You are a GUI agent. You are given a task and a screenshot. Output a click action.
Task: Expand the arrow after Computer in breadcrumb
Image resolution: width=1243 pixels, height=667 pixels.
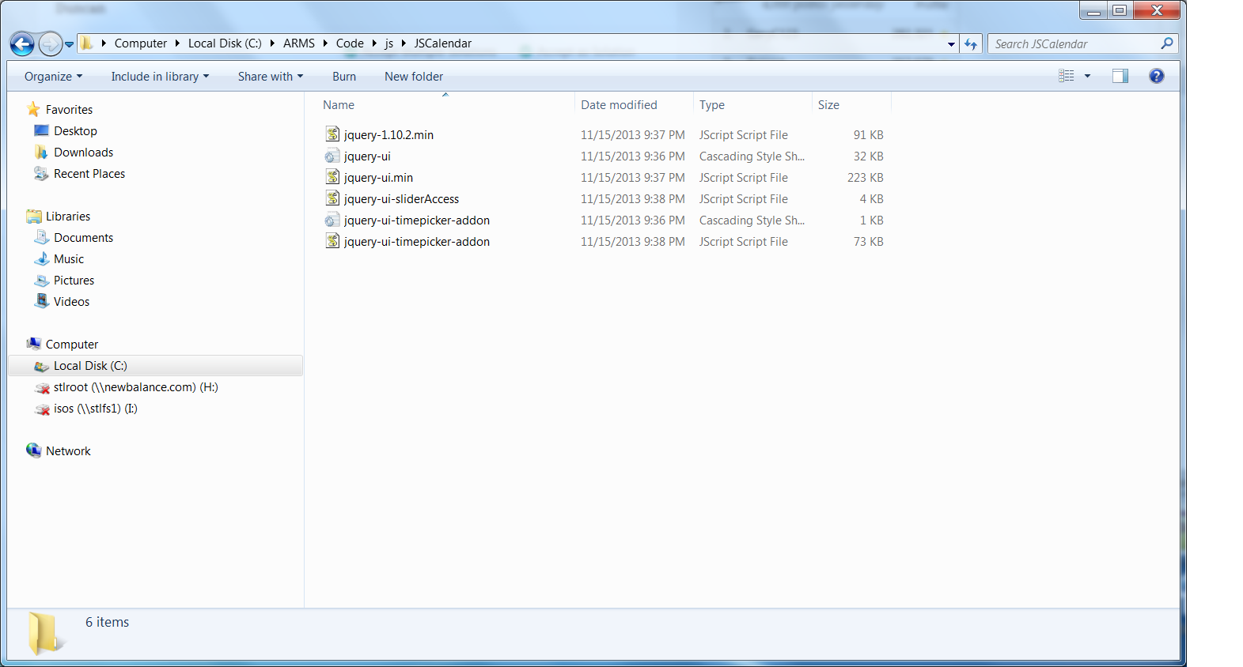(x=177, y=43)
